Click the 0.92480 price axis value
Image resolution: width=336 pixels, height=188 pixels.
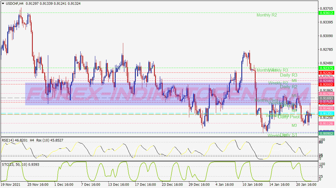click(326, 63)
